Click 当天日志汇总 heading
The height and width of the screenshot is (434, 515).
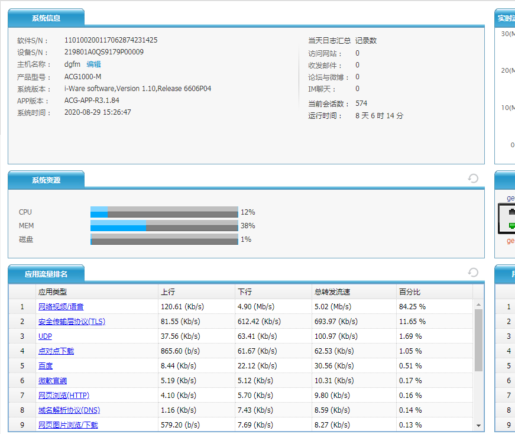[329, 41]
